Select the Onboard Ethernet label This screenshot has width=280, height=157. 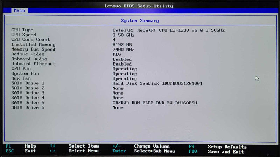33,64
